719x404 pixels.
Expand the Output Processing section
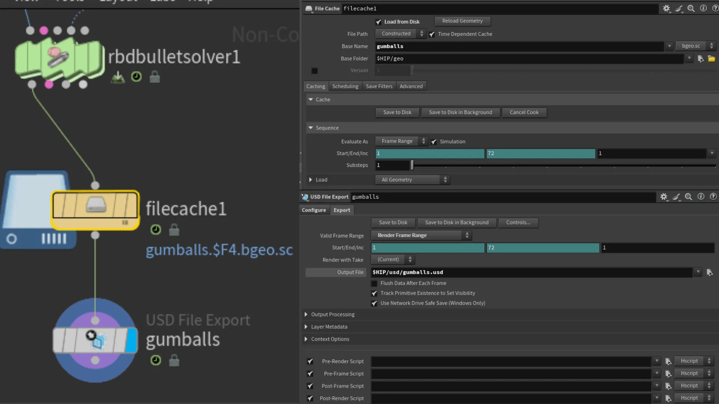click(x=306, y=314)
